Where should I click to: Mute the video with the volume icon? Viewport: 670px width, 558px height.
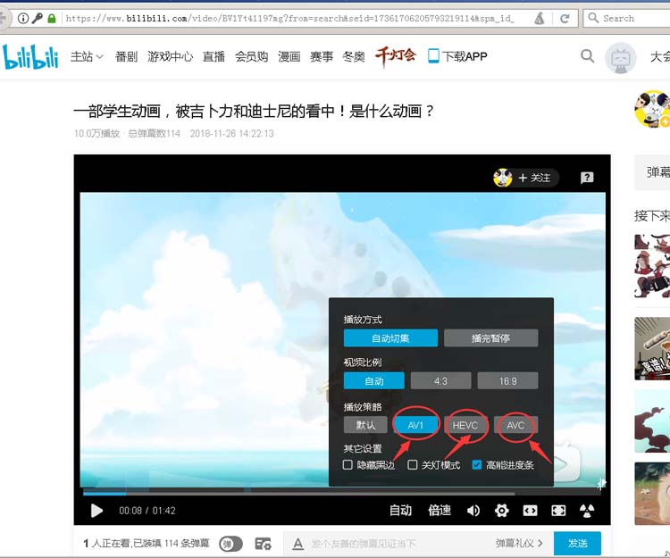pyautogui.click(x=473, y=511)
